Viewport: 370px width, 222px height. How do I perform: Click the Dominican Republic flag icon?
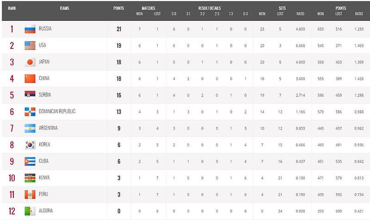30,112
